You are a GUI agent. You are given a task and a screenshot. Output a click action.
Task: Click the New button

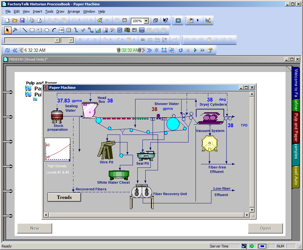(35, 228)
